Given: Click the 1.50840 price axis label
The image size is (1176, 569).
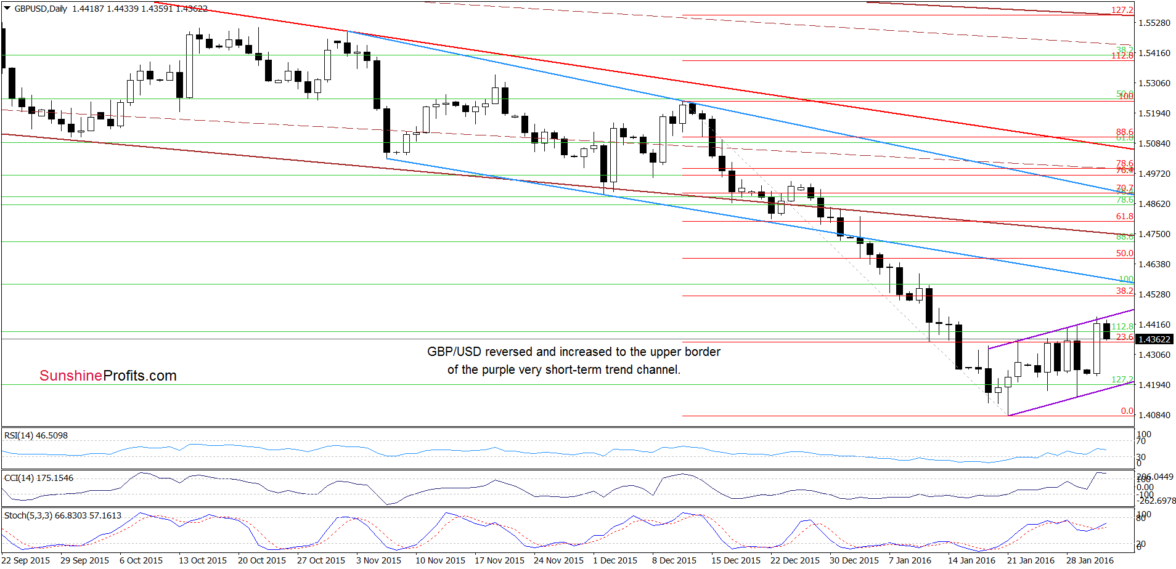Looking at the screenshot, I should point(1154,143).
